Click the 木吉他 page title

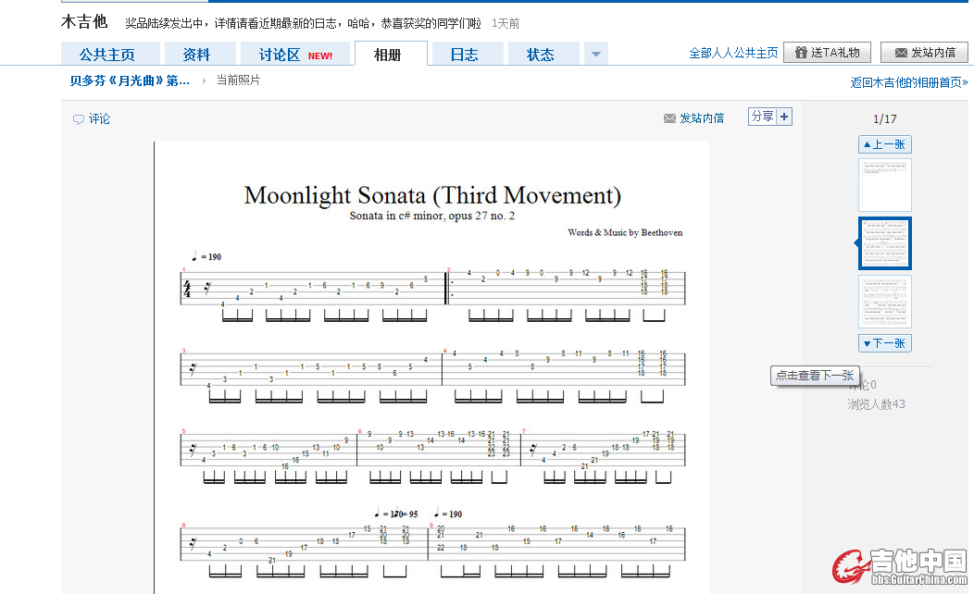pyautogui.click(x=84, y=22)
